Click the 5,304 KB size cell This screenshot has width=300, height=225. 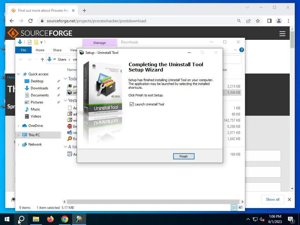coord(233,92)
